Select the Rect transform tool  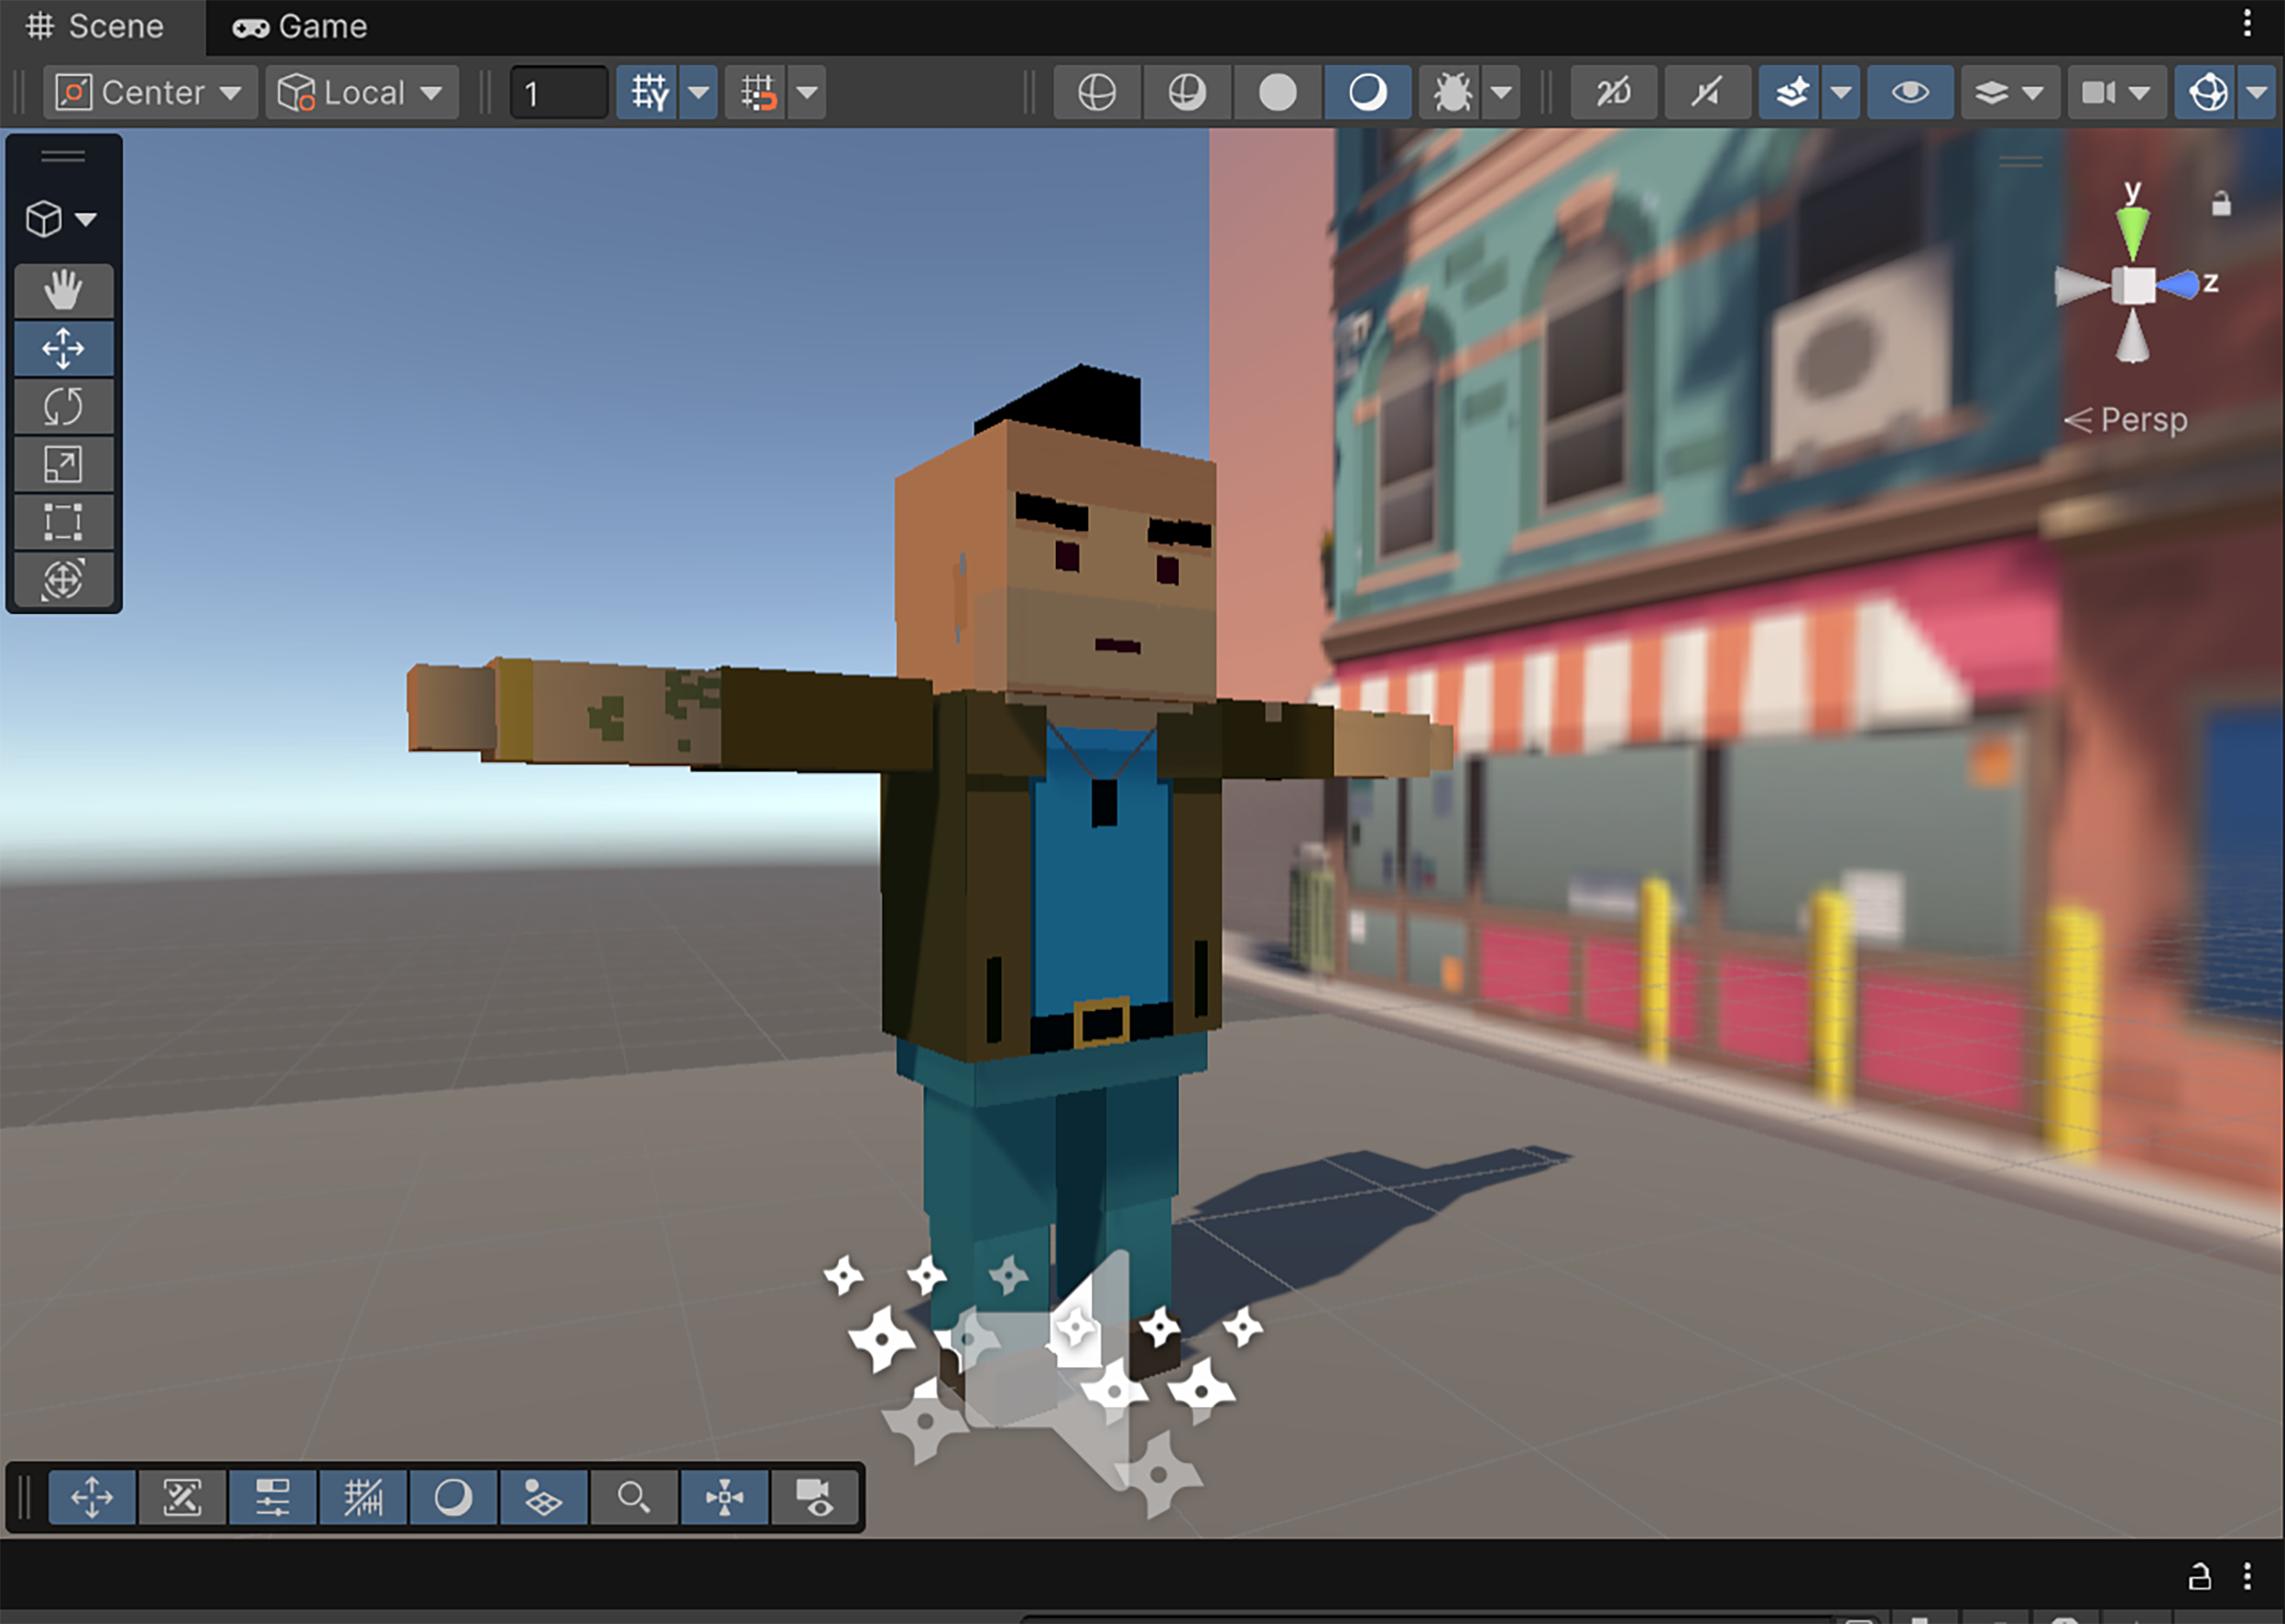tap(63, 522)
